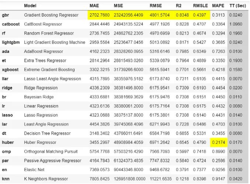Select the en row index label

[4, 170]
